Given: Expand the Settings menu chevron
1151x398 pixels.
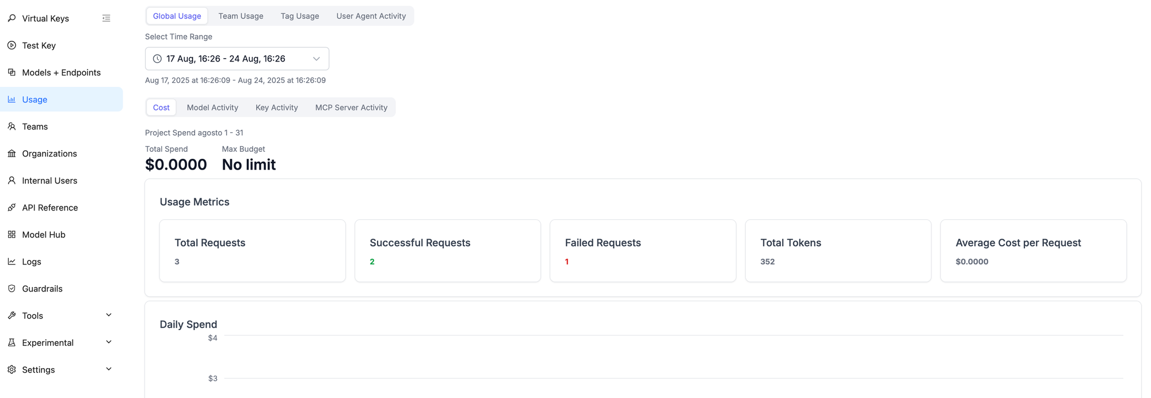Looking at the screenshot, I should pos(109,369).
